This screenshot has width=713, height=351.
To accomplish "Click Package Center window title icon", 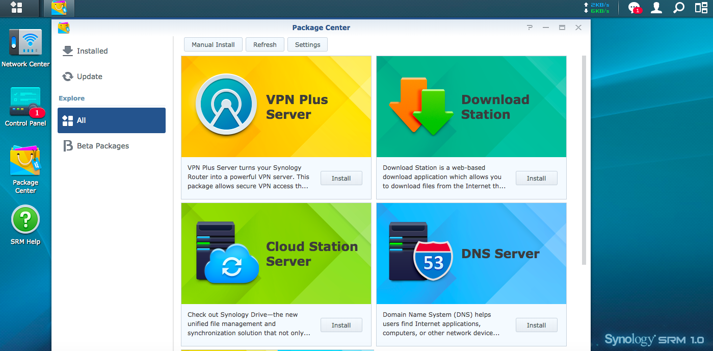I will [64, 28].
